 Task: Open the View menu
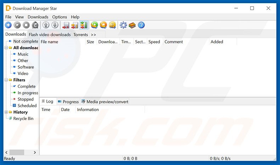click(19, 17)
